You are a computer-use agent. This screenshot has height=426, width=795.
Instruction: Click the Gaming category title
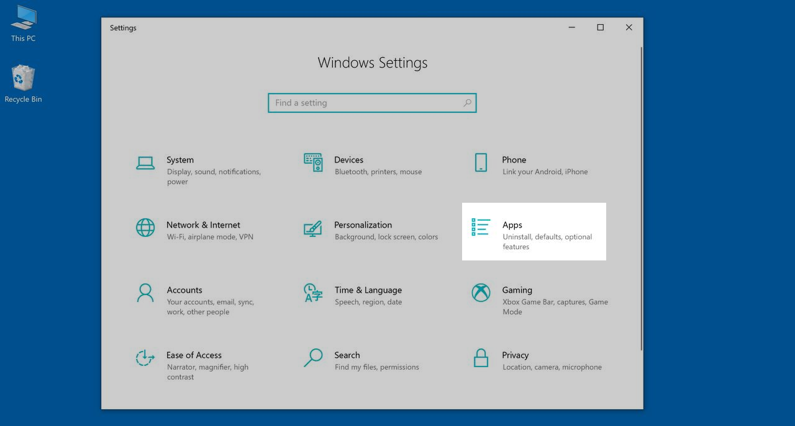(517, 290)
